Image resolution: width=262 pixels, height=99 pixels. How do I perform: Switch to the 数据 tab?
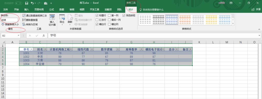62,9
